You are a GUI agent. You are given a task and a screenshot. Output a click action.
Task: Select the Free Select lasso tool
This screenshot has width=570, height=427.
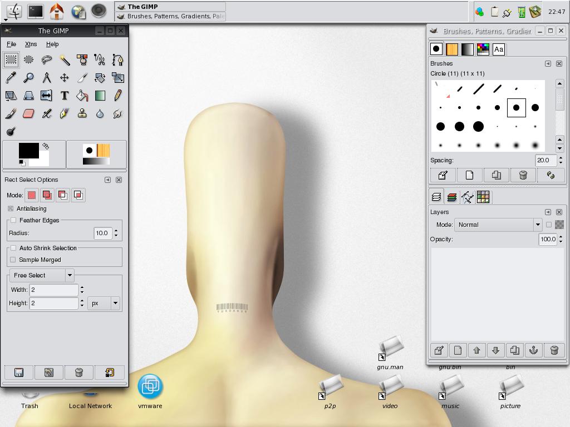click(47, 59)
